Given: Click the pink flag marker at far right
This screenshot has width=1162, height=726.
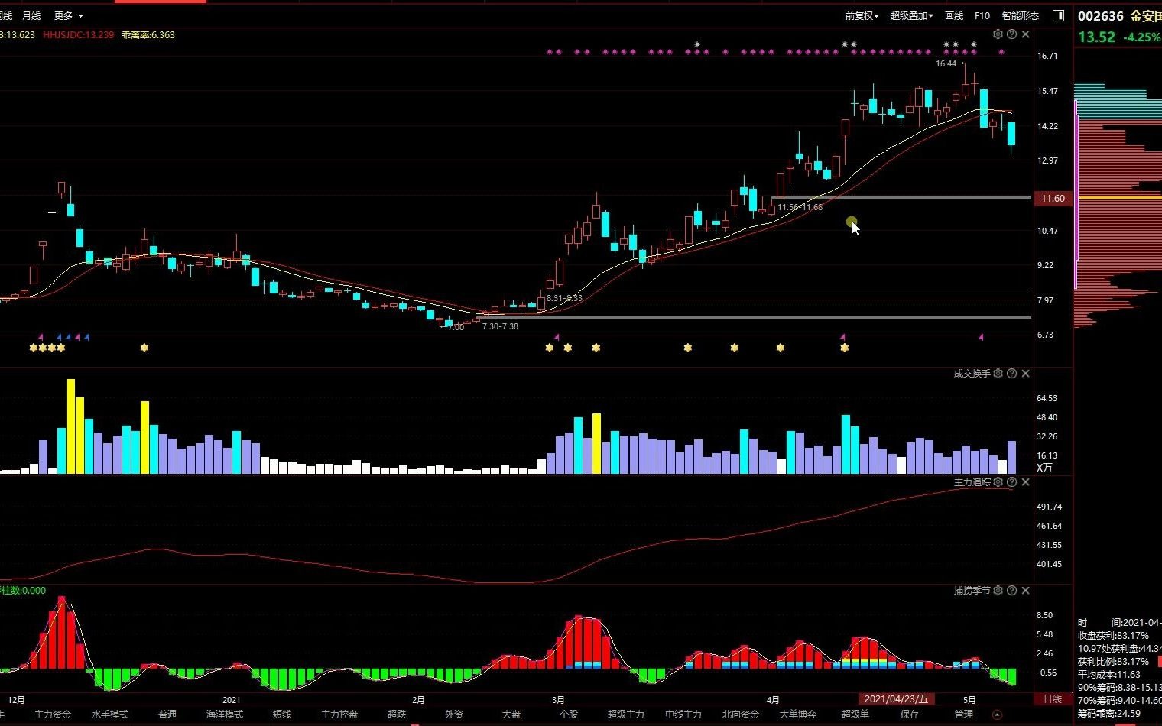Looking at the screenshot, I should (x=981, y=336).
